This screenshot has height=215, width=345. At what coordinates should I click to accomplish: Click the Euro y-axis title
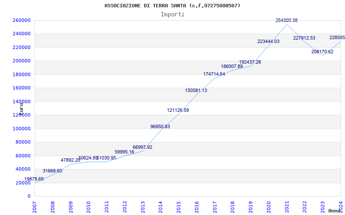pyautogui.click(x=21, y=109)
